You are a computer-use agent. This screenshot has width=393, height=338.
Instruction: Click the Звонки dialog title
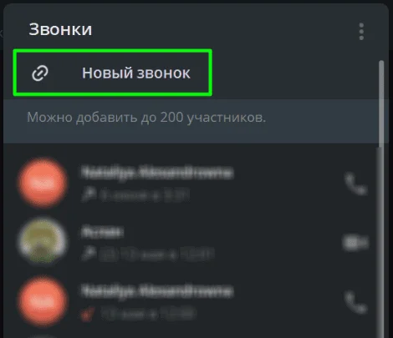pos(60,29)
